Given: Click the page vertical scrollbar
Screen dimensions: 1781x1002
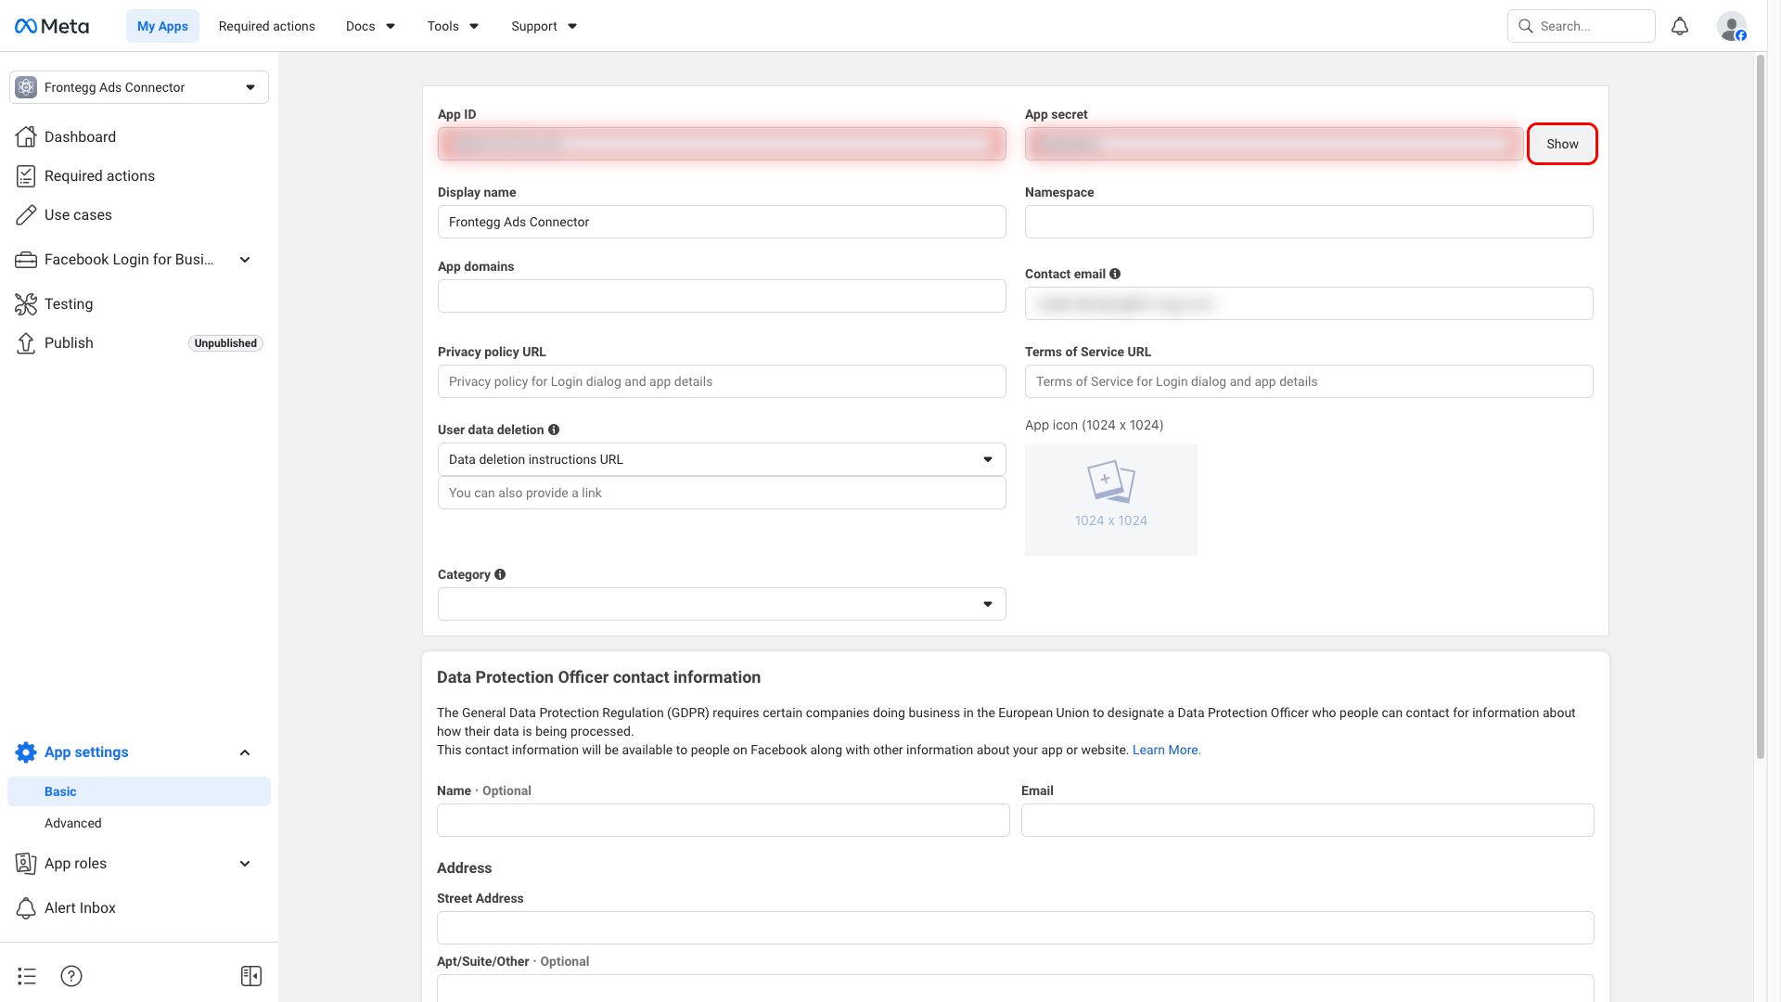Looking at the screenshot, I should point(1761,406).
